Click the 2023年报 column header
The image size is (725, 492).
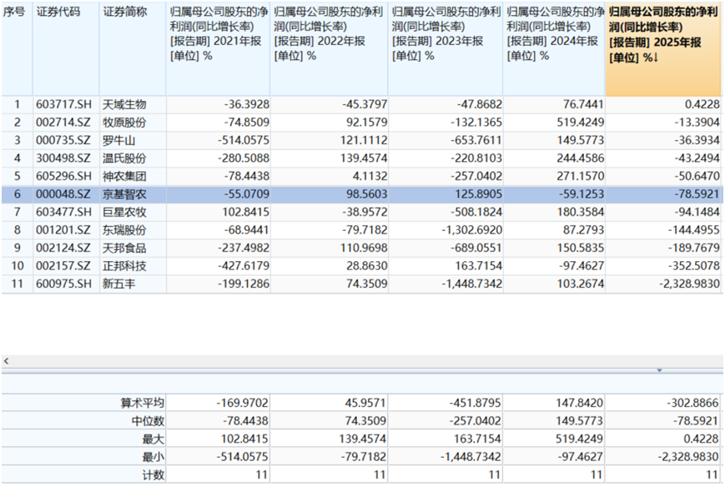click(x=446, y=49)
